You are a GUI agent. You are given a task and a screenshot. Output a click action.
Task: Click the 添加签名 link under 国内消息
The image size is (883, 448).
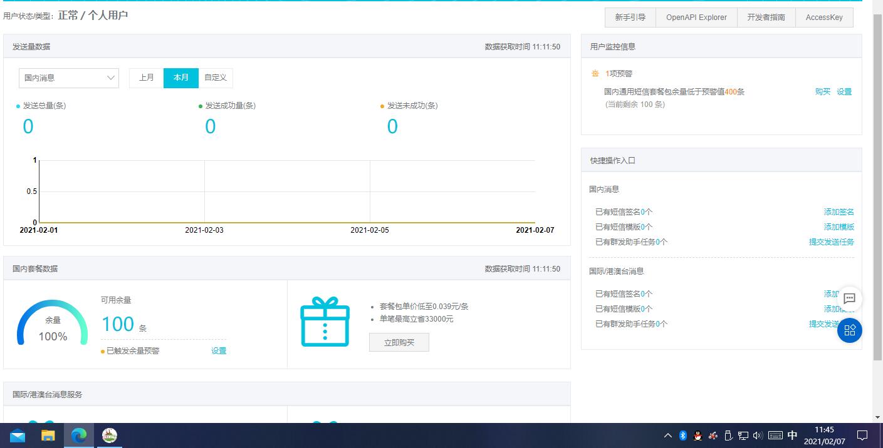coord(839,212)
